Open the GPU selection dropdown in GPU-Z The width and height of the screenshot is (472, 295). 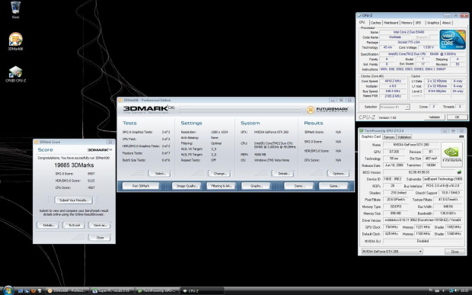392,252
